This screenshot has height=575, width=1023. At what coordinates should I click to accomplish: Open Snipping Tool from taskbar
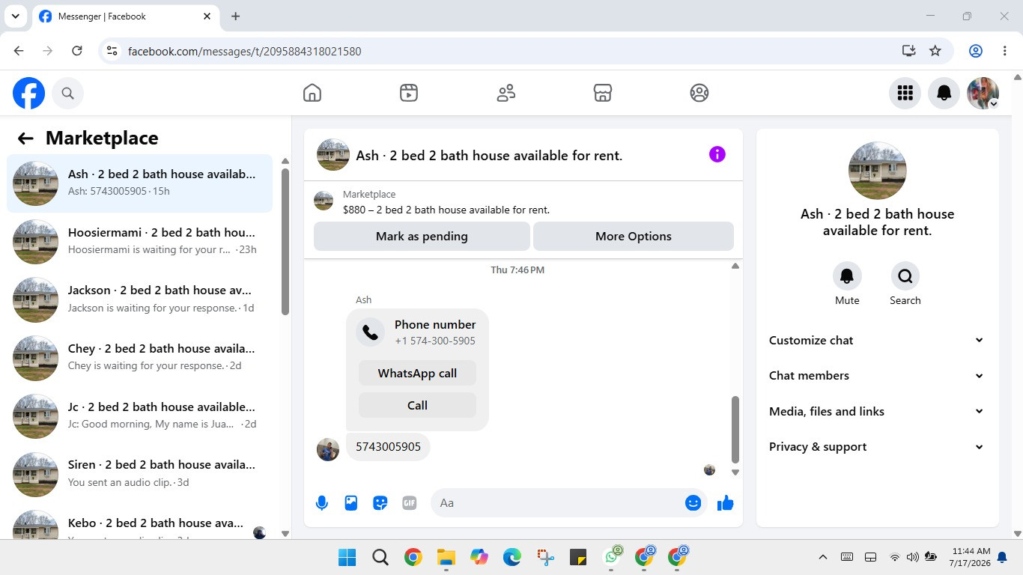click(x=545, y=557)
